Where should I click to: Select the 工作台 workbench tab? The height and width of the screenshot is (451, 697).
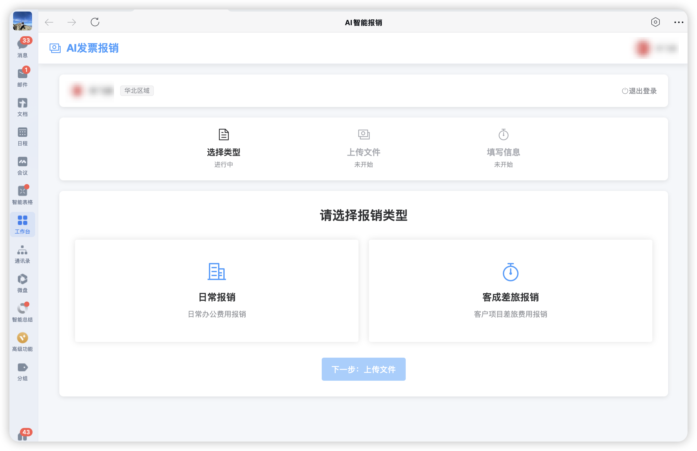pyautogui.click(x=22, y=224)
